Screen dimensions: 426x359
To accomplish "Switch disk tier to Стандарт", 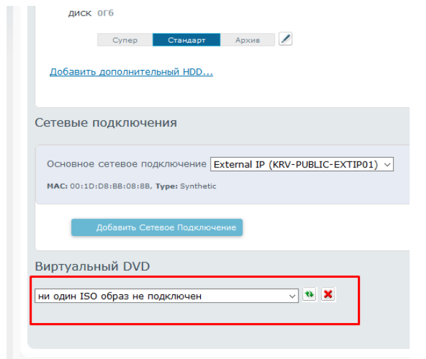I will (x=186, y=41).
